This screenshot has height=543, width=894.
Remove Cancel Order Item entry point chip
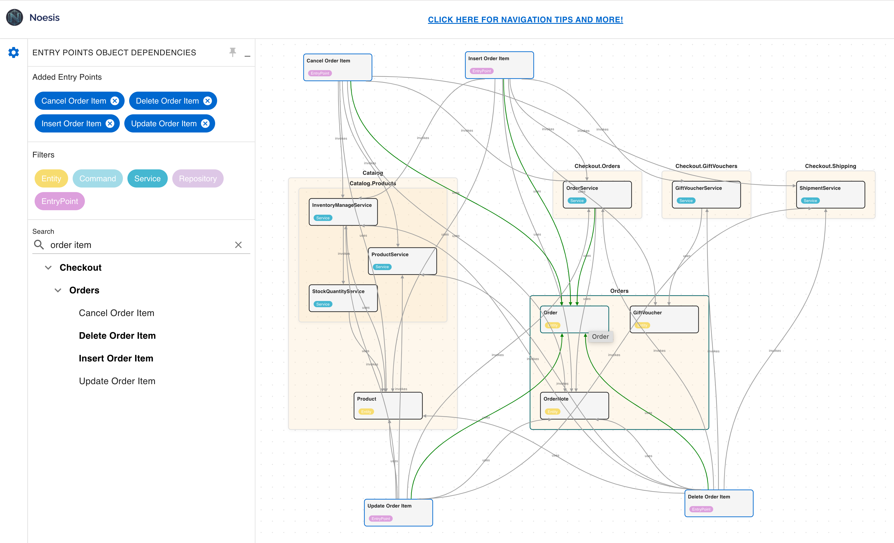coord(115,101)
